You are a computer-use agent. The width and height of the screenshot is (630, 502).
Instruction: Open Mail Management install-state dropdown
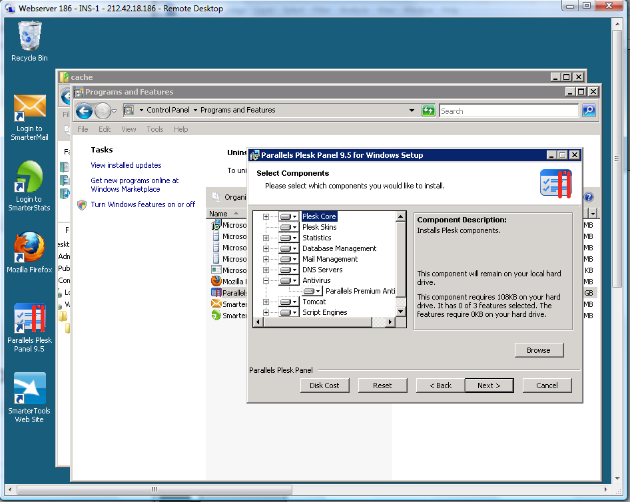click(288, 259)
